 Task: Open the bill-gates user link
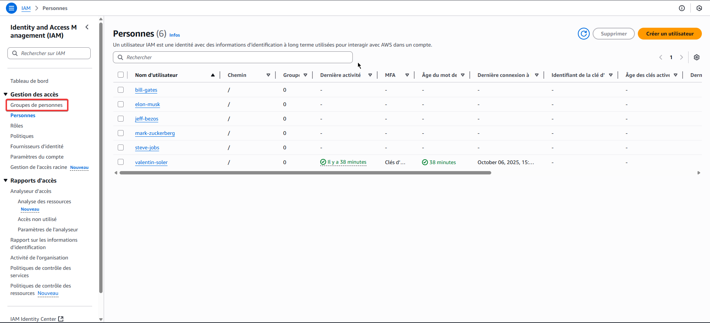tap(146, 90)
